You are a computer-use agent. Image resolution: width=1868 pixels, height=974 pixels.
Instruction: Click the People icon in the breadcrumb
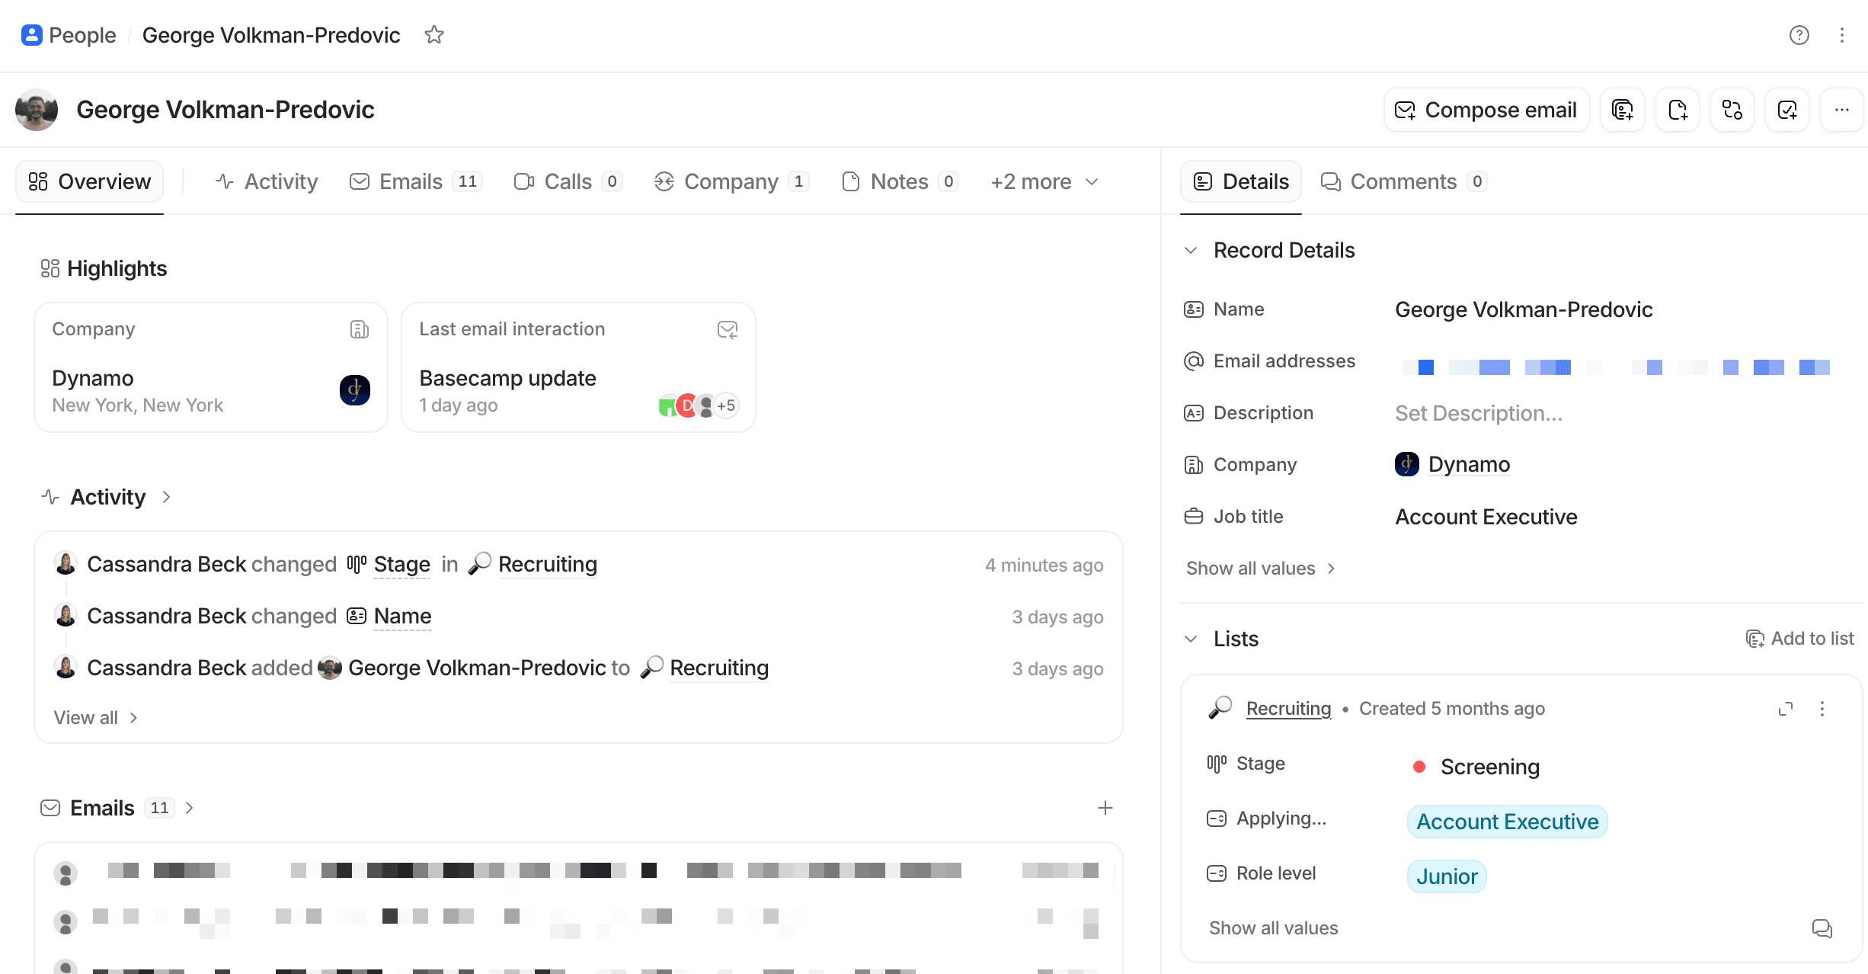(32, 35)
